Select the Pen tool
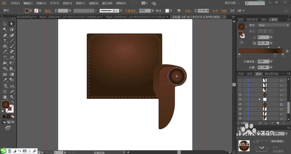291x154 pixels. (5, 35)
